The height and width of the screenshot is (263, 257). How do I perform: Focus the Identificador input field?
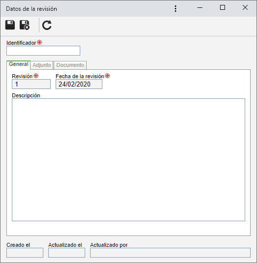pos(43,51)
